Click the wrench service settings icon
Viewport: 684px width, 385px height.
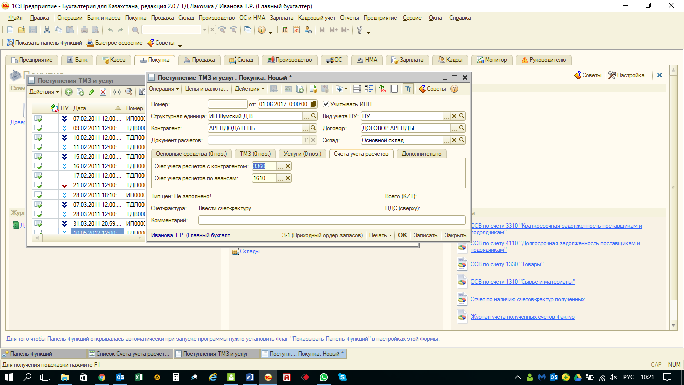click(360, 30)
